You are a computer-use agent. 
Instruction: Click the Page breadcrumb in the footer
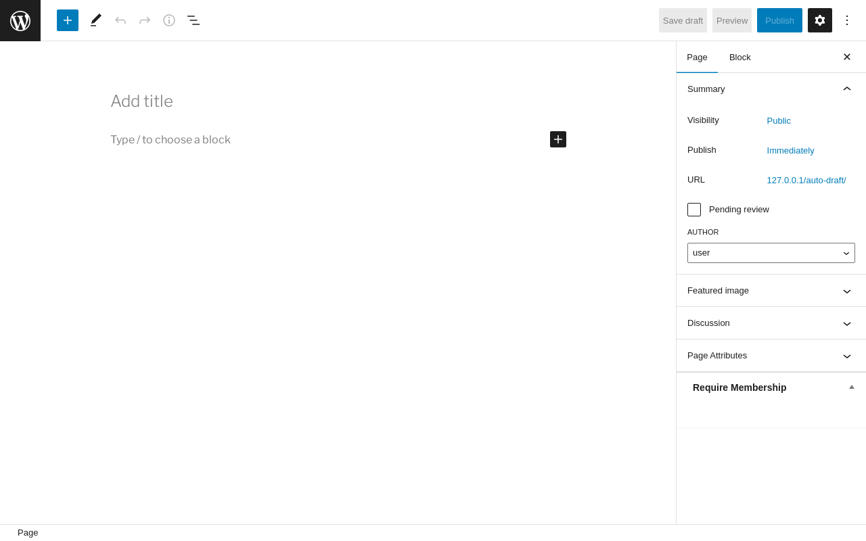coord(28,533)
